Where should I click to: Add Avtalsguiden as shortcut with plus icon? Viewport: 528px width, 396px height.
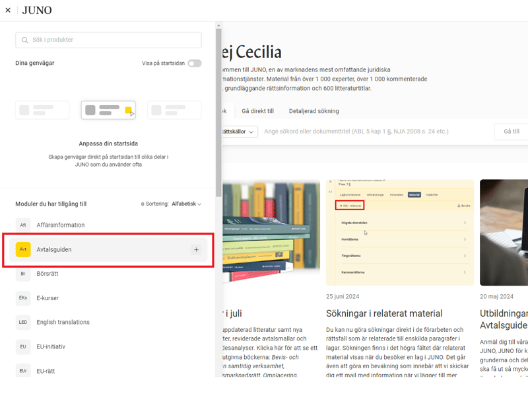(196, 249)
